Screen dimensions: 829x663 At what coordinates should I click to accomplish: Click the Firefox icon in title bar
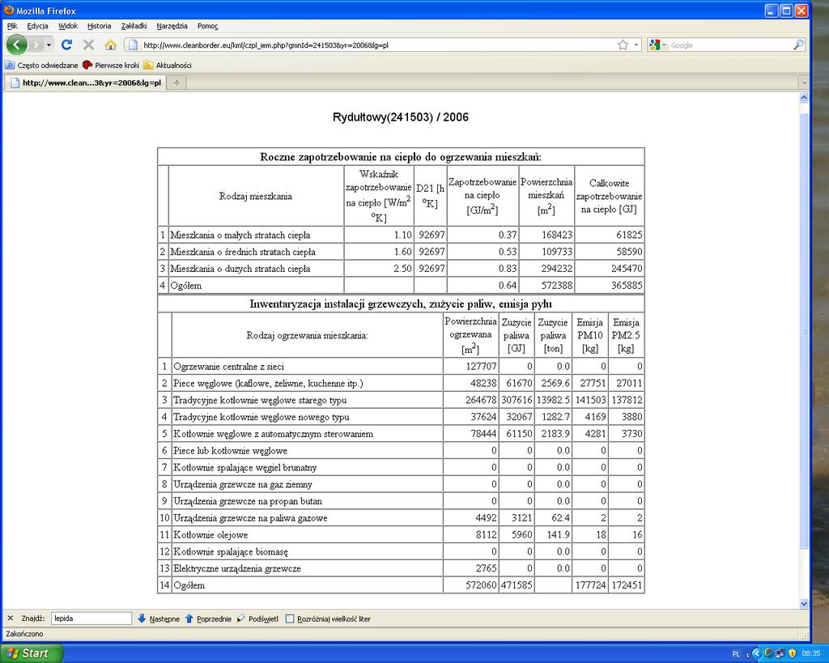click(x=9, y=10)
